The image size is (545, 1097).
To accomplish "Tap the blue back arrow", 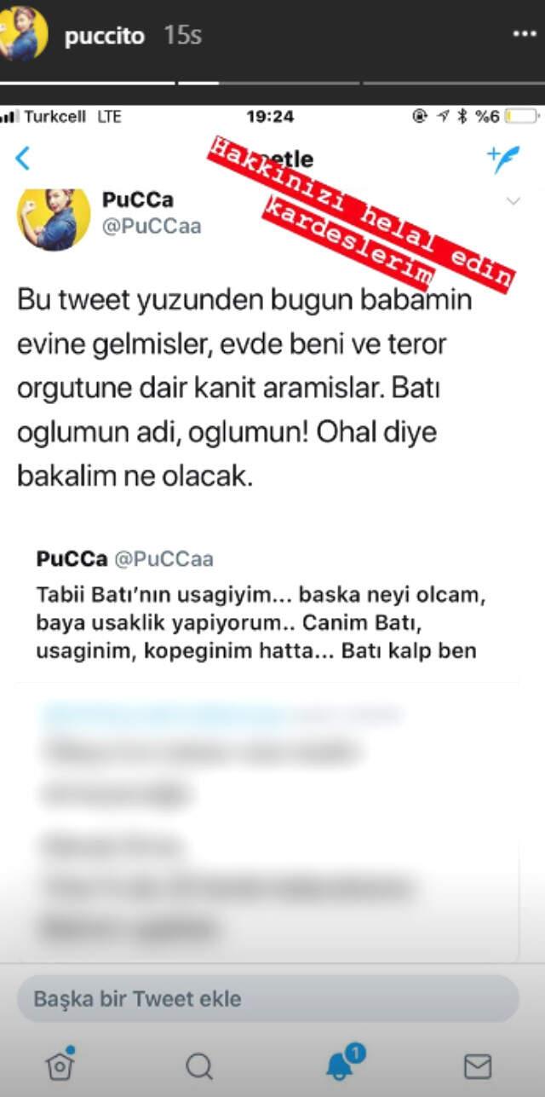I will [23, 159].
